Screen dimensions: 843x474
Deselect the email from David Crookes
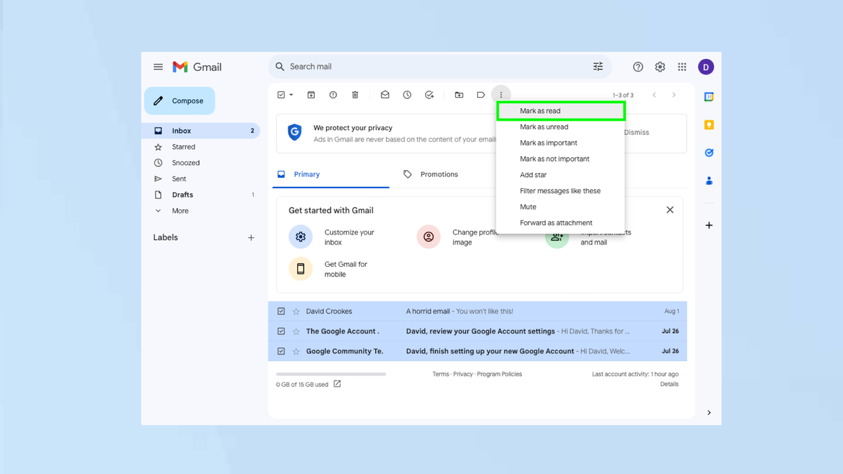pos(281,310)
